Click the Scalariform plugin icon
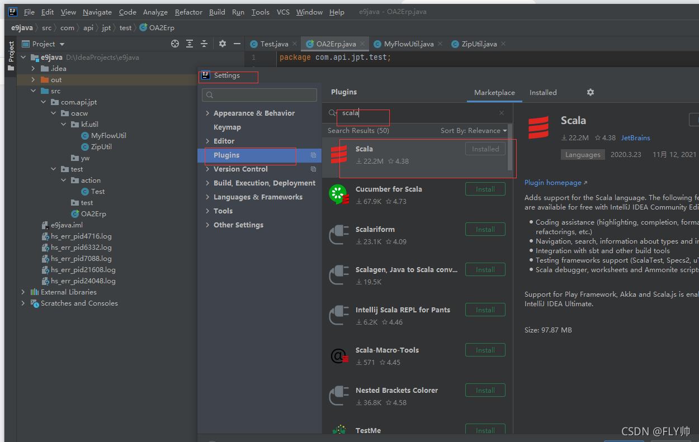 (x=339, y=234)
